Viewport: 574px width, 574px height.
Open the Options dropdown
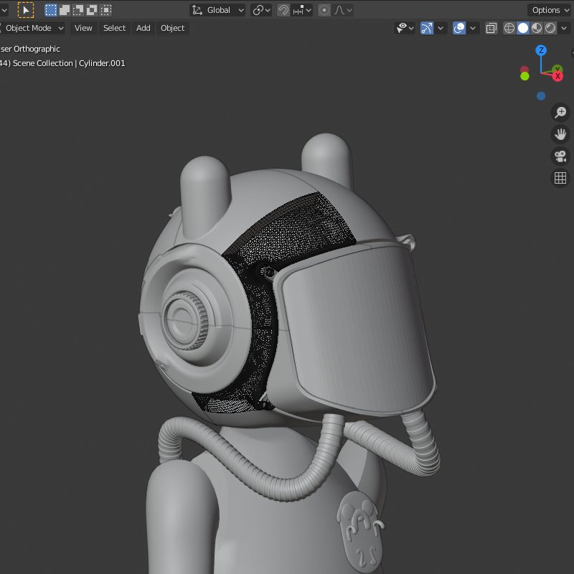tap(550, 10)
